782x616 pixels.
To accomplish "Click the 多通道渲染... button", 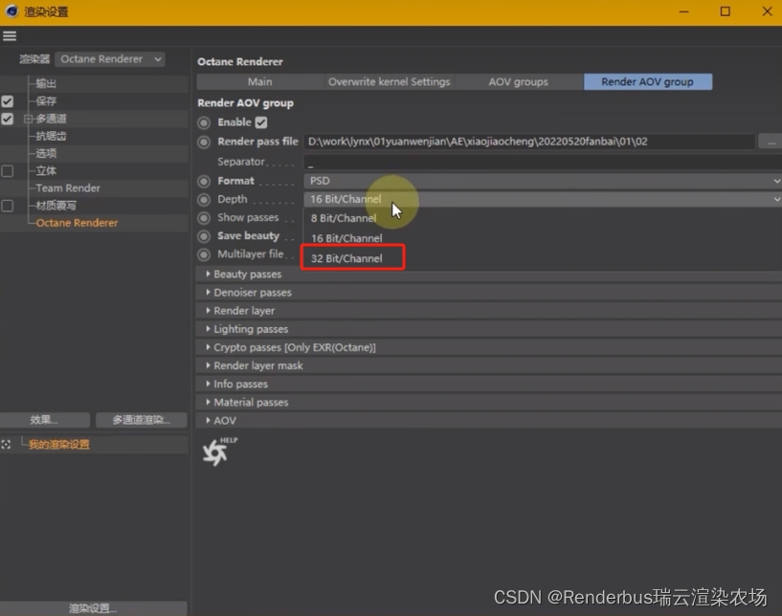I will (x=141, y=420).
